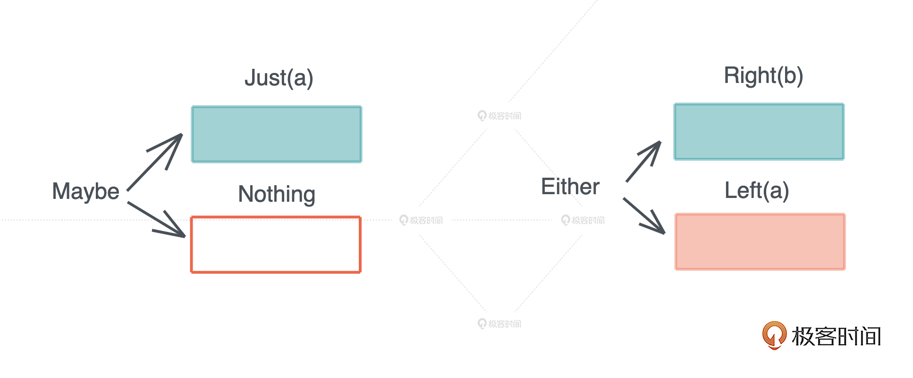Image resolution: width=913 pixels, height=378 pixels.
Task: Click the arrow from Either to Right(b) box
Action: [643, 161]
